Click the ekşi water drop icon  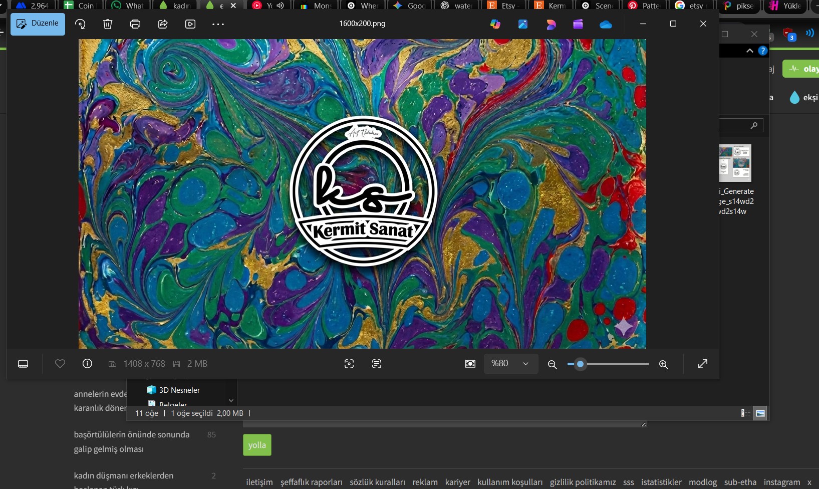pyautogui.click(x=794, y=97)
